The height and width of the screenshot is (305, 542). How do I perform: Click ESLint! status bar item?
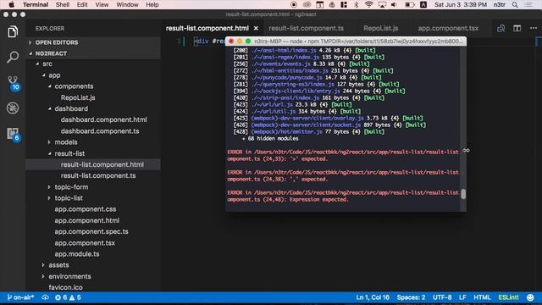pos(508,297)
